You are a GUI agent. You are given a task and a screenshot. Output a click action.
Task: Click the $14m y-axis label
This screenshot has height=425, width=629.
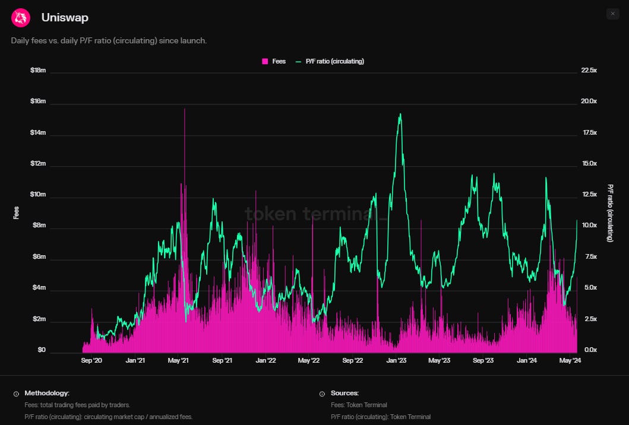tap(38, 132)
